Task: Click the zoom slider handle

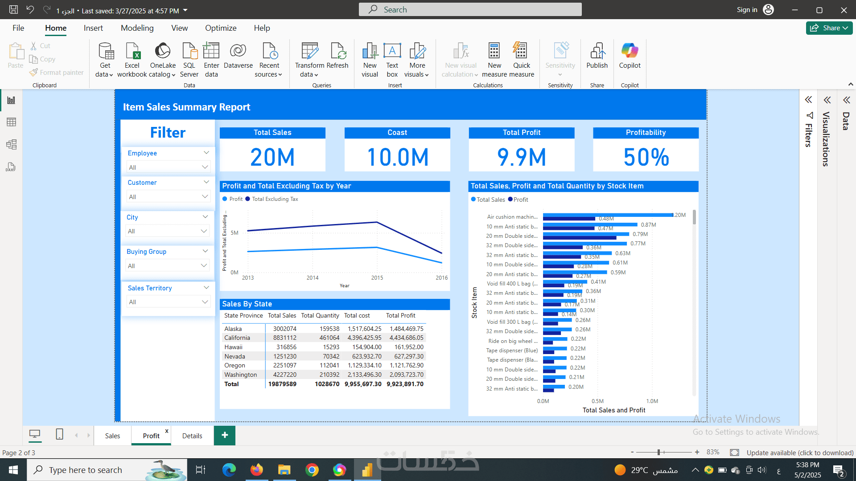Action: click(x=658, y=452)
